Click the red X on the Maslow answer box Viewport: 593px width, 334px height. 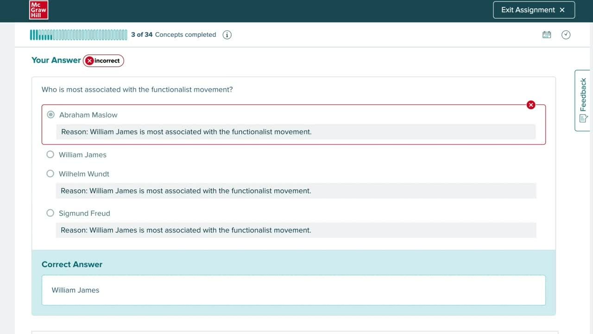pyautogui.click(x=531, y=105)
